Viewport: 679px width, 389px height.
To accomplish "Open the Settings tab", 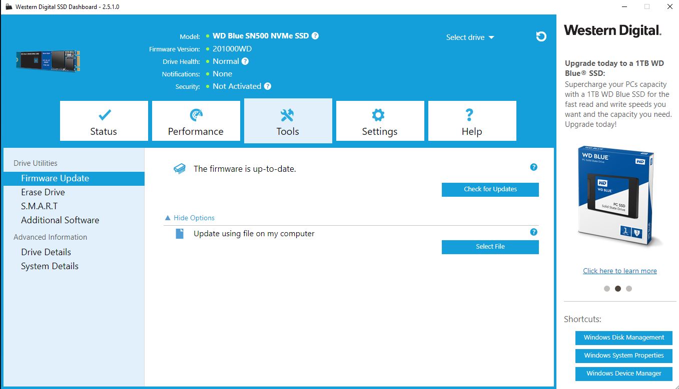I will (x=380, y=121).
